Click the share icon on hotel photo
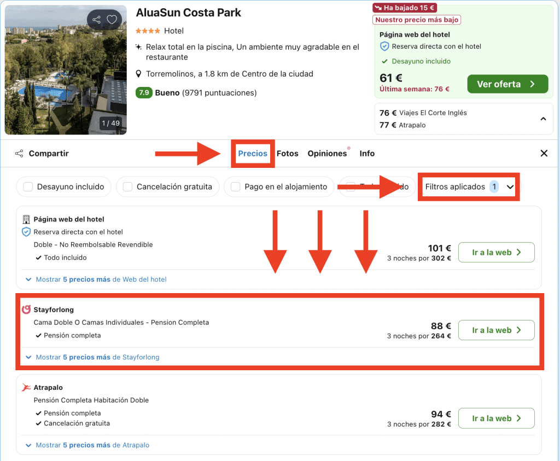 coord(97,20)
